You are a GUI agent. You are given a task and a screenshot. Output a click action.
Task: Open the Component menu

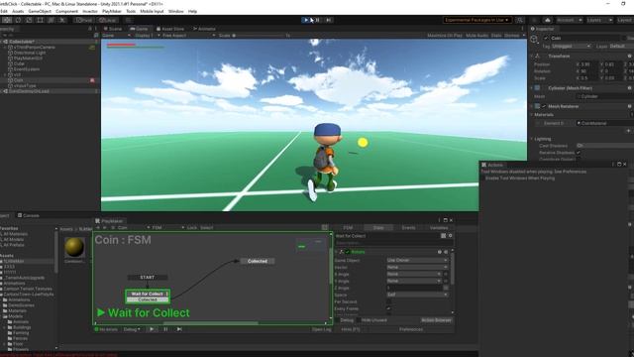[x=66, y=11]
